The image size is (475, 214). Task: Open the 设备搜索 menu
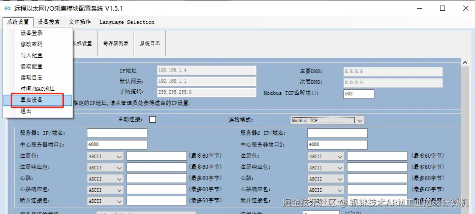49,22
